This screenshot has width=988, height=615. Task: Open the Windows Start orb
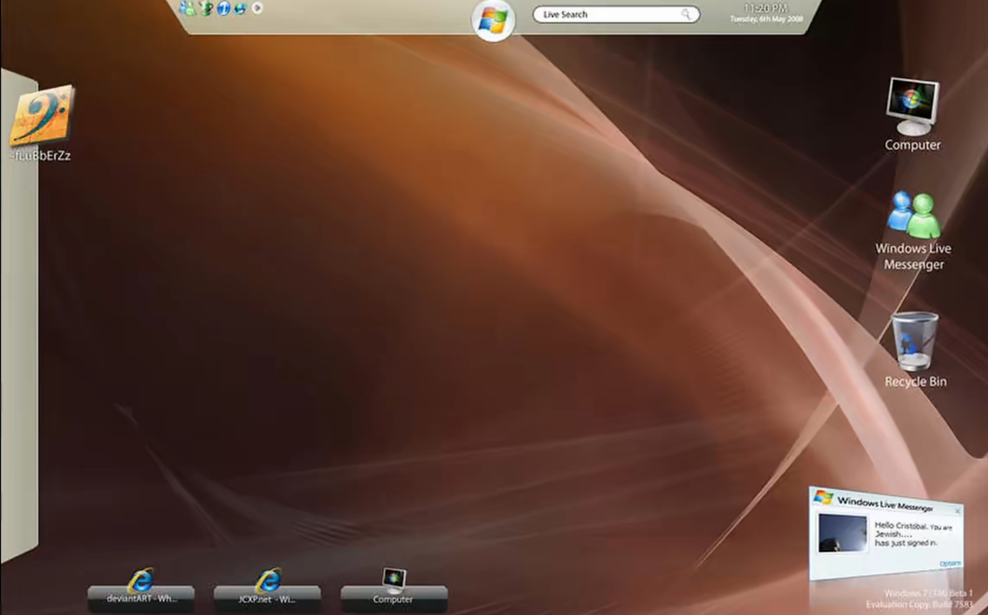coord(493,20)
